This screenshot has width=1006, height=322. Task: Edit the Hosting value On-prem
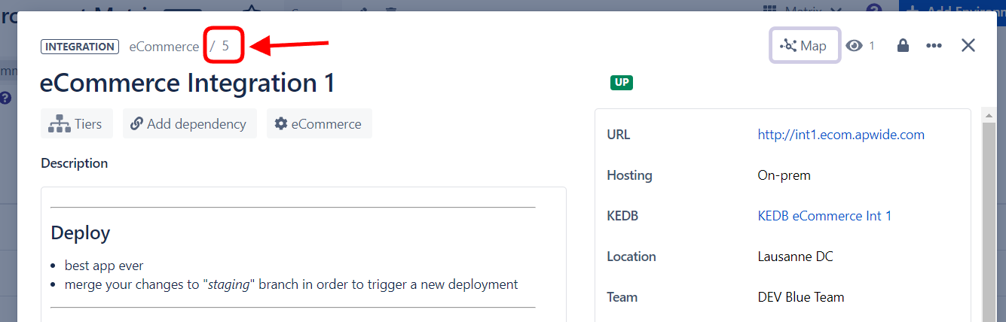click(784, 175)
